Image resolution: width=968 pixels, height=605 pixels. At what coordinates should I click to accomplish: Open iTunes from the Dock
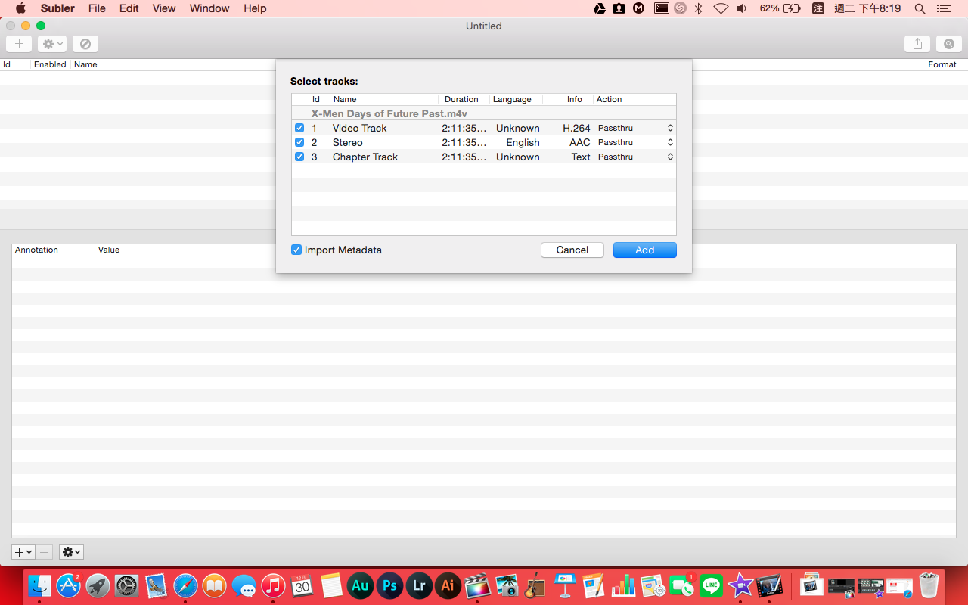[273, 585]
